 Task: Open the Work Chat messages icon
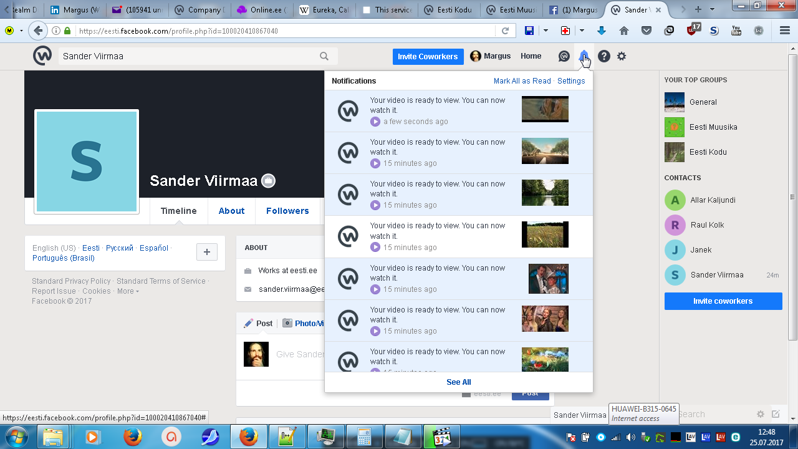point(564,56)
